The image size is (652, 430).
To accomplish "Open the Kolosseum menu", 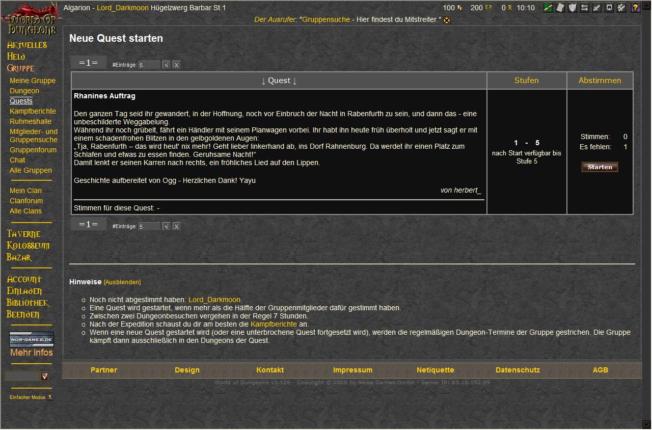I will click(28, 246).
